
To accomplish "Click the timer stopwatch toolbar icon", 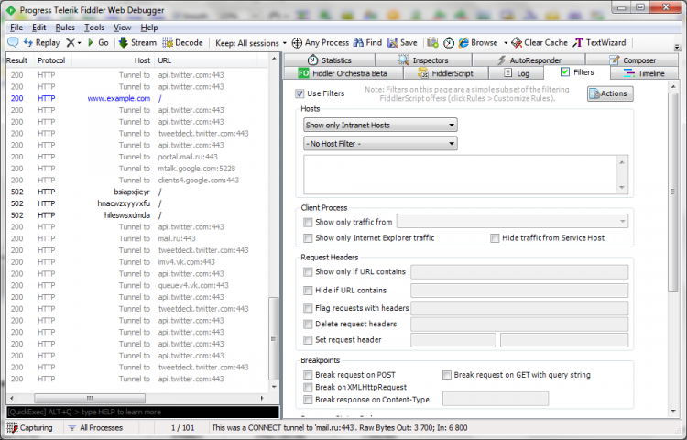I will (449, 42).
